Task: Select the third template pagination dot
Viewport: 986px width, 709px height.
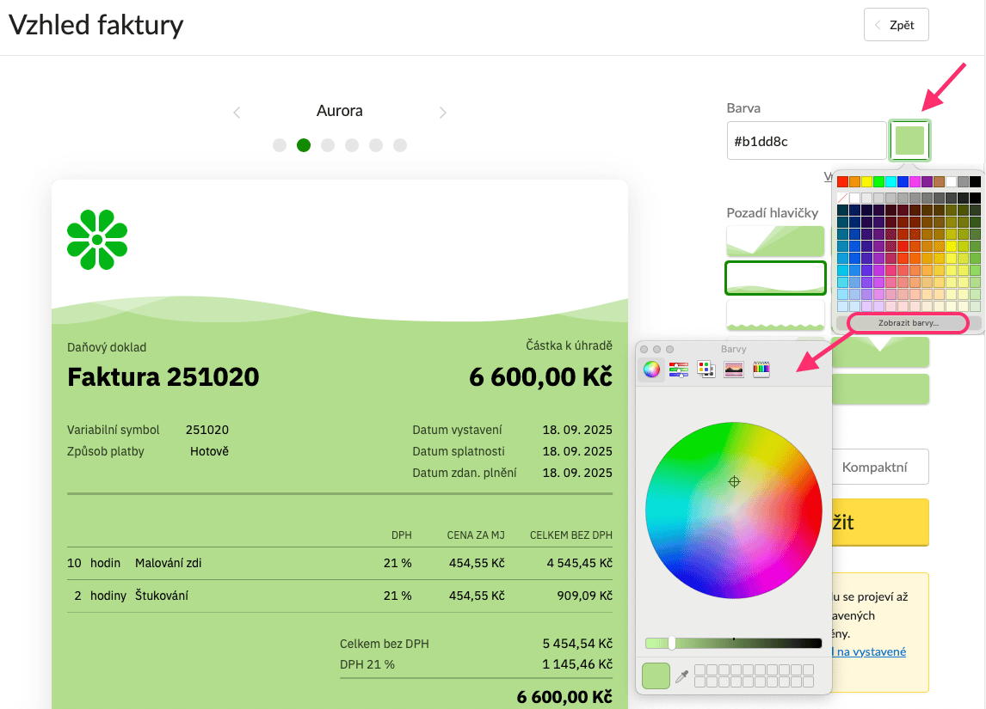Action: click(x=328, y=145)
